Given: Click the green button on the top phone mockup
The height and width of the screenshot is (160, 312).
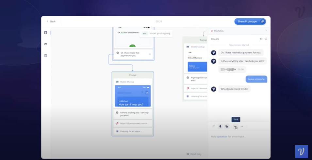Looking at the screenshot, I should tap(132, 46).
